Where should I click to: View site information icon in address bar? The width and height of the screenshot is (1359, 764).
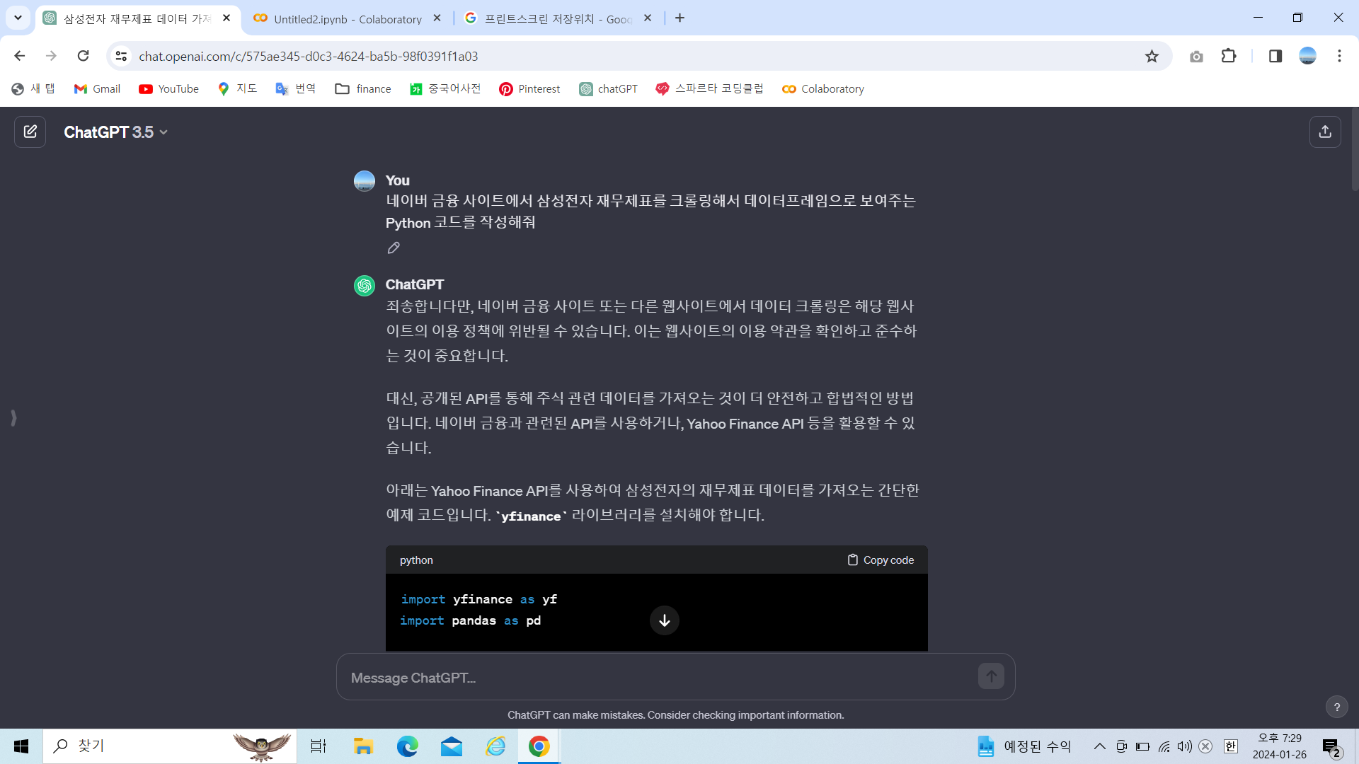(121, 56)
